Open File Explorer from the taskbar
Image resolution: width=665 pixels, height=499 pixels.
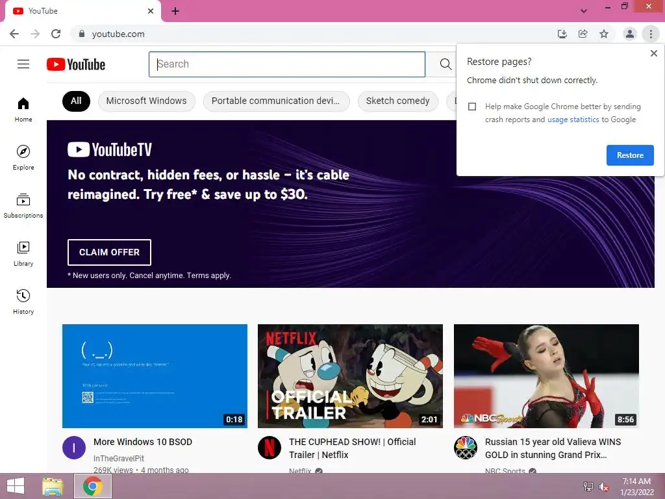[53, 486]
